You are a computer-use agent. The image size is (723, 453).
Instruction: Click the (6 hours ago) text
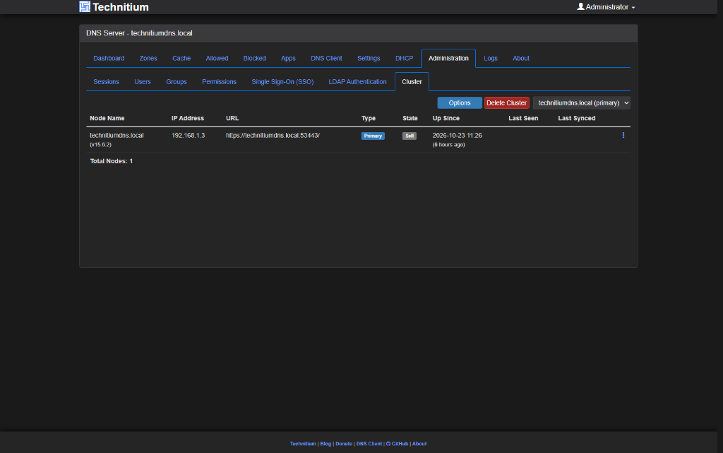tap(448, 144)
